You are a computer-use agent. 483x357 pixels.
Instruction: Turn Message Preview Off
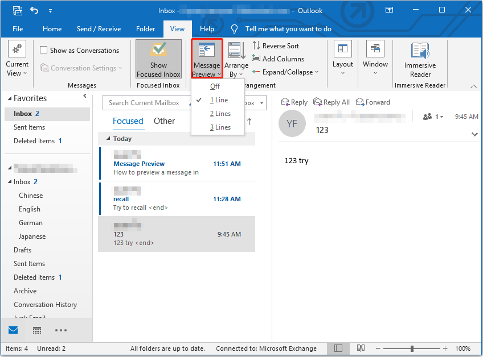coord(215,86)
